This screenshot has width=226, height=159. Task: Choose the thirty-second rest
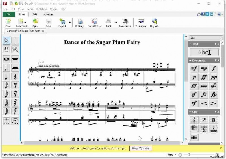tap(15, 103)
